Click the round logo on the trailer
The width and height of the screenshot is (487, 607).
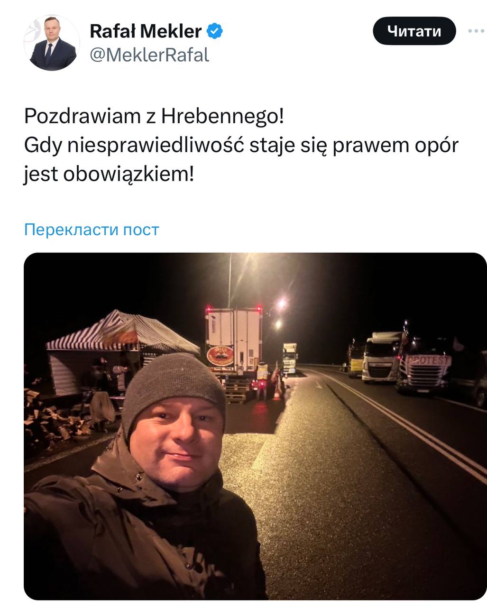220,355
